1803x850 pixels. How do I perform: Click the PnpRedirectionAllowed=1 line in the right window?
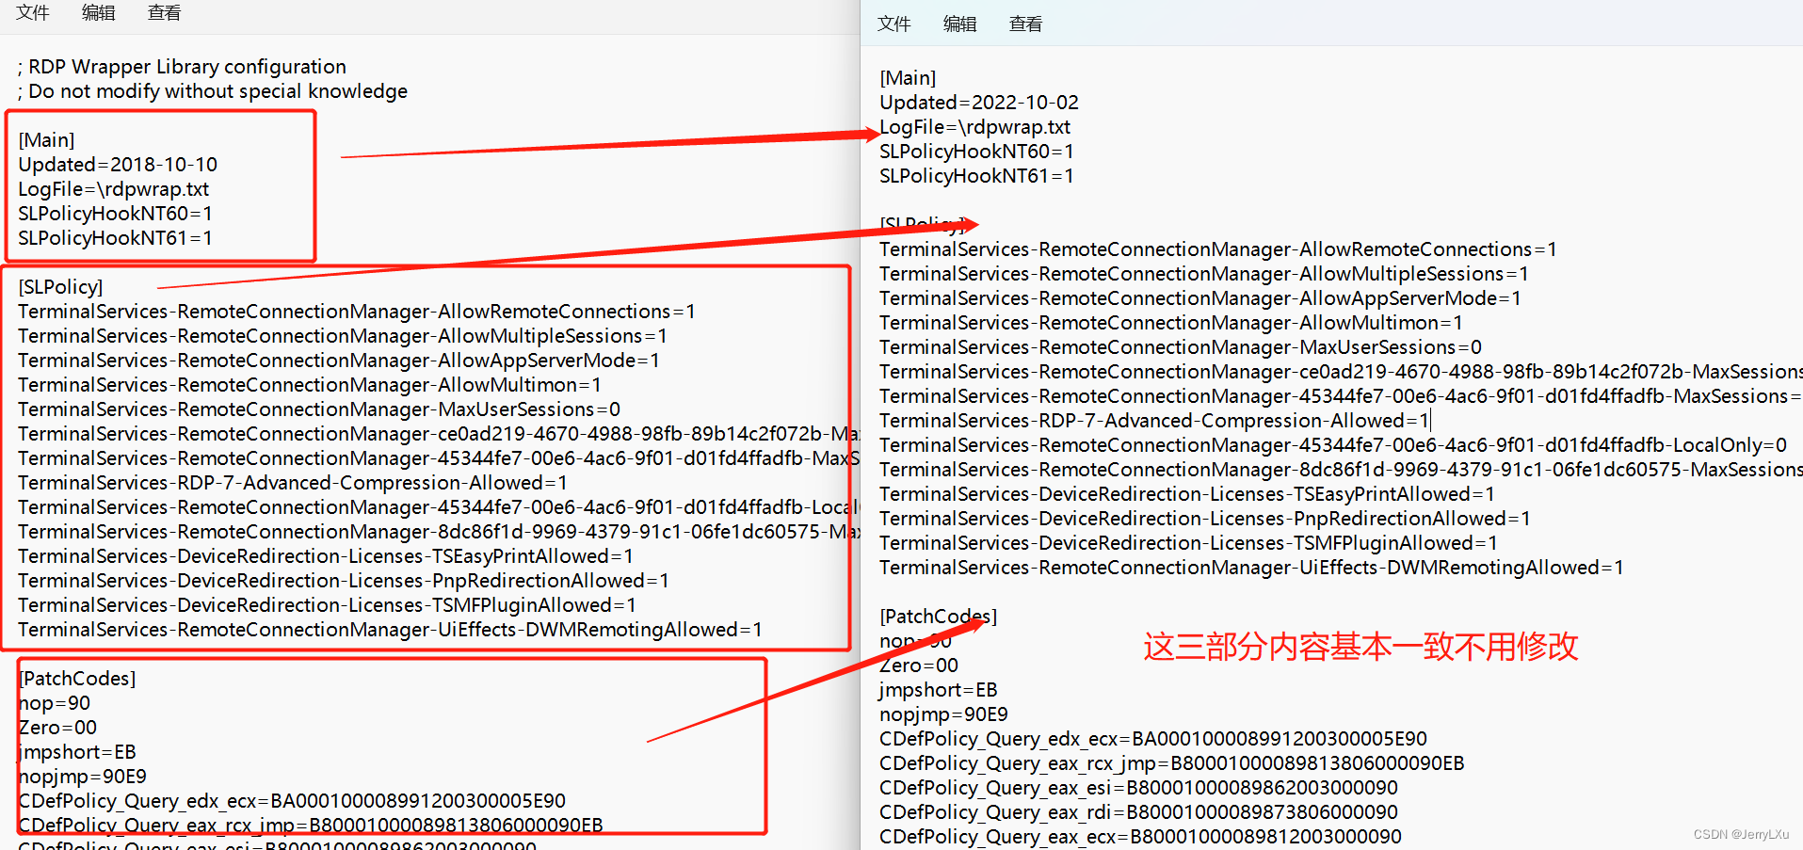1205,519
